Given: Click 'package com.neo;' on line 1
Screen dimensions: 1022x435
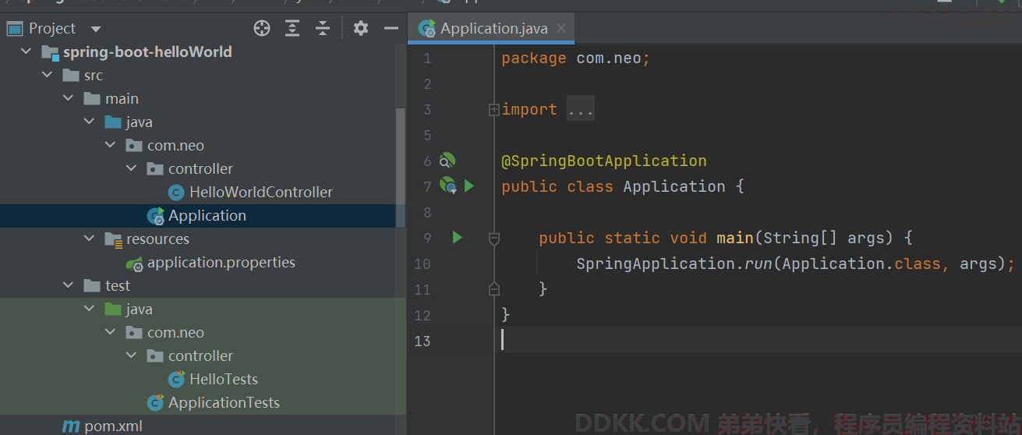Looking at the screenshot, I should pos(575,58).
